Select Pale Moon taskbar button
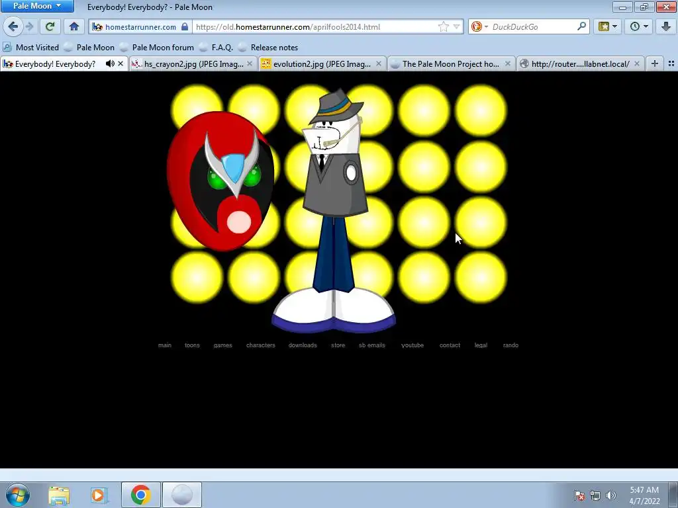 [182, 495]
